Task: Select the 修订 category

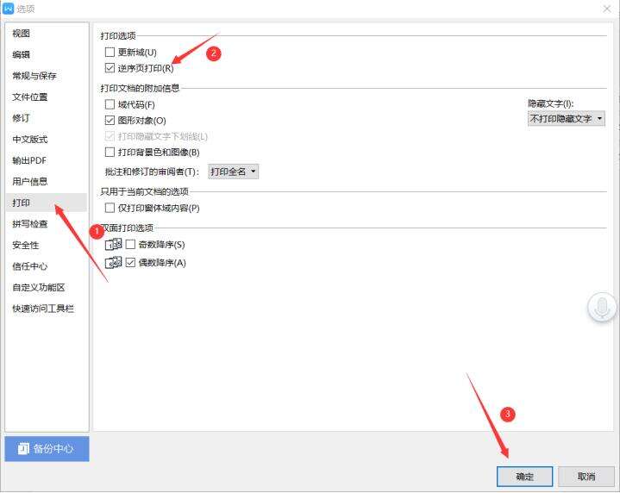Action: pyautogui.click(x=47, y=118)
